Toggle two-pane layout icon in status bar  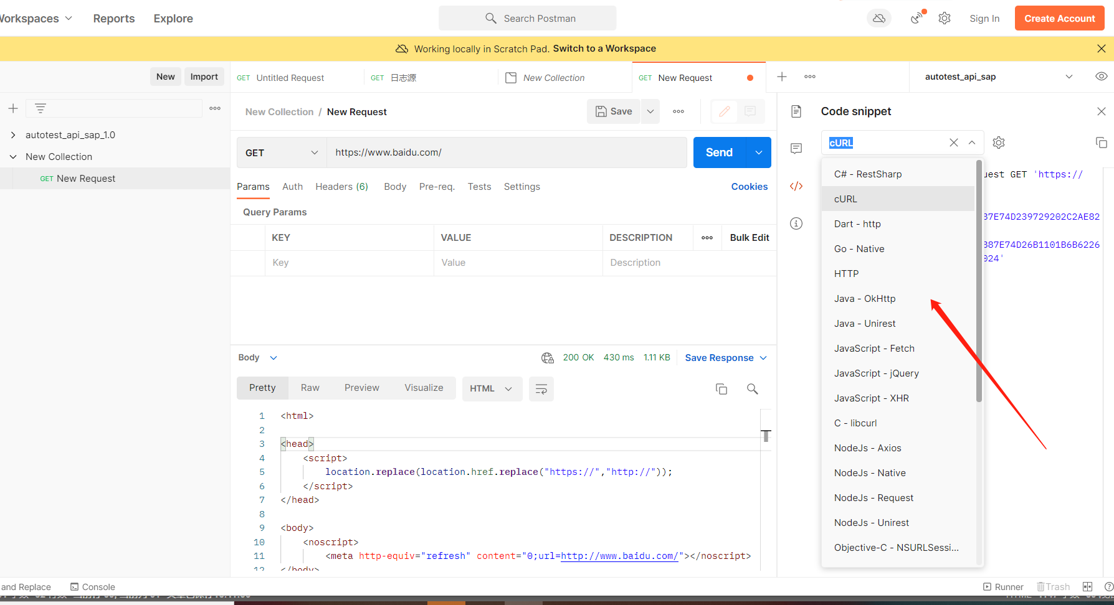(x=1087, y=587)
